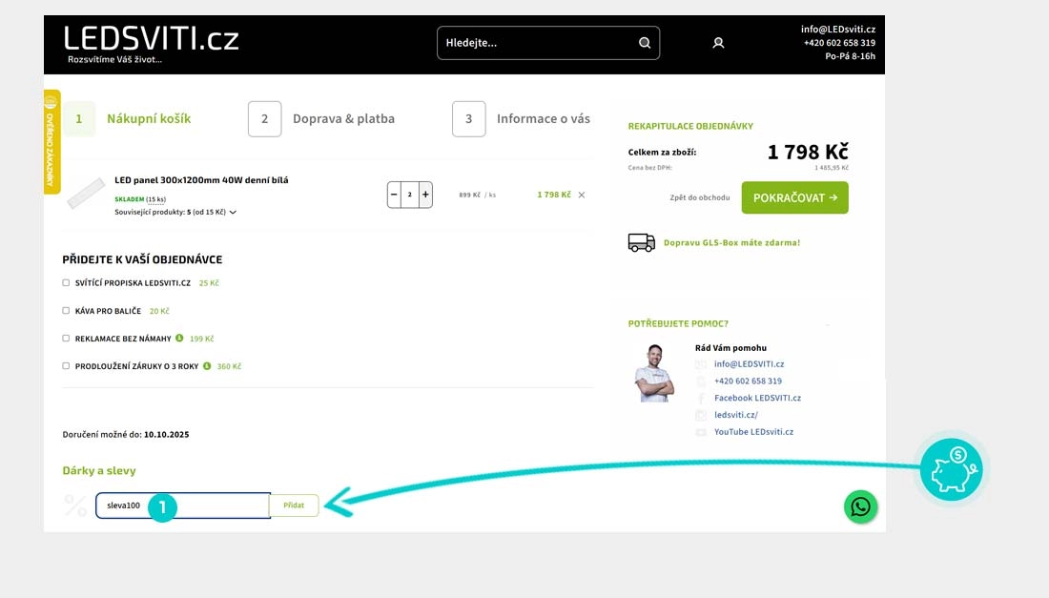The height and width of the screenshot is (598, 1049).
Task: Tick Prodloužení záruky o 3 roky
Action: point(66,366)
